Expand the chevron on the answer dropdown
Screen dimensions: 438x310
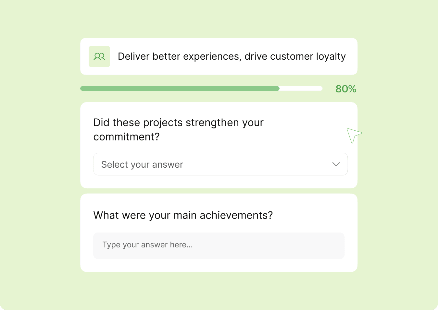(x=336, y=164)
